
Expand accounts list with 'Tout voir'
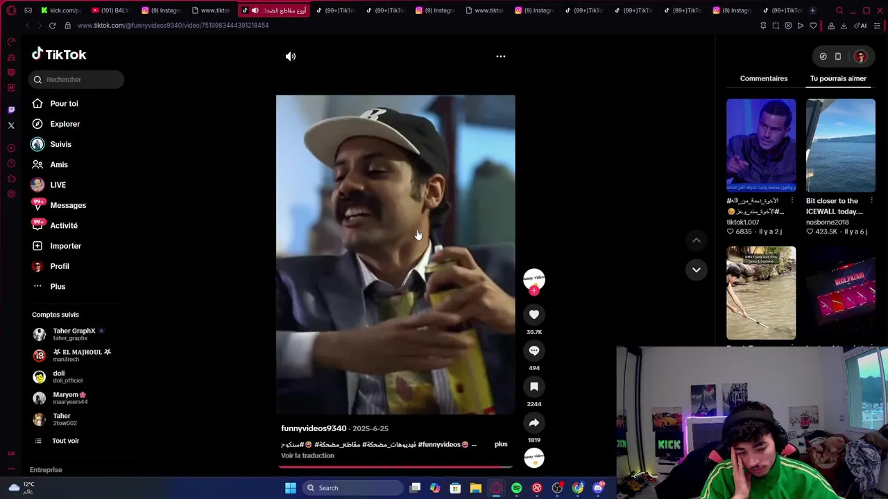click(65, 441)
